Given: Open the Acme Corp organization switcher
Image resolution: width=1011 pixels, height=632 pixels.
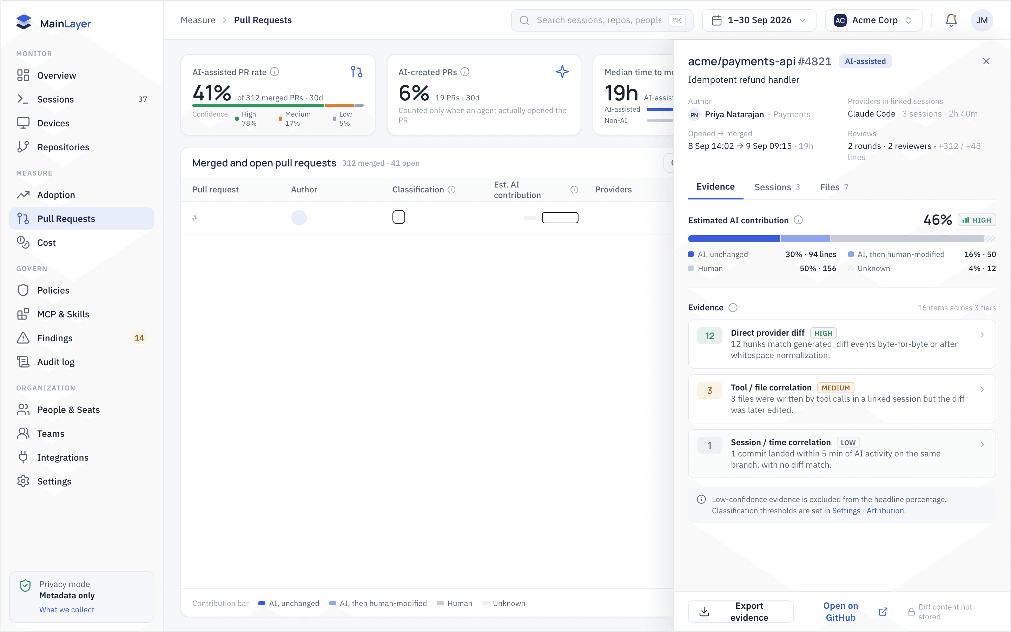Looking at the screenshot, I should [873, 20].
